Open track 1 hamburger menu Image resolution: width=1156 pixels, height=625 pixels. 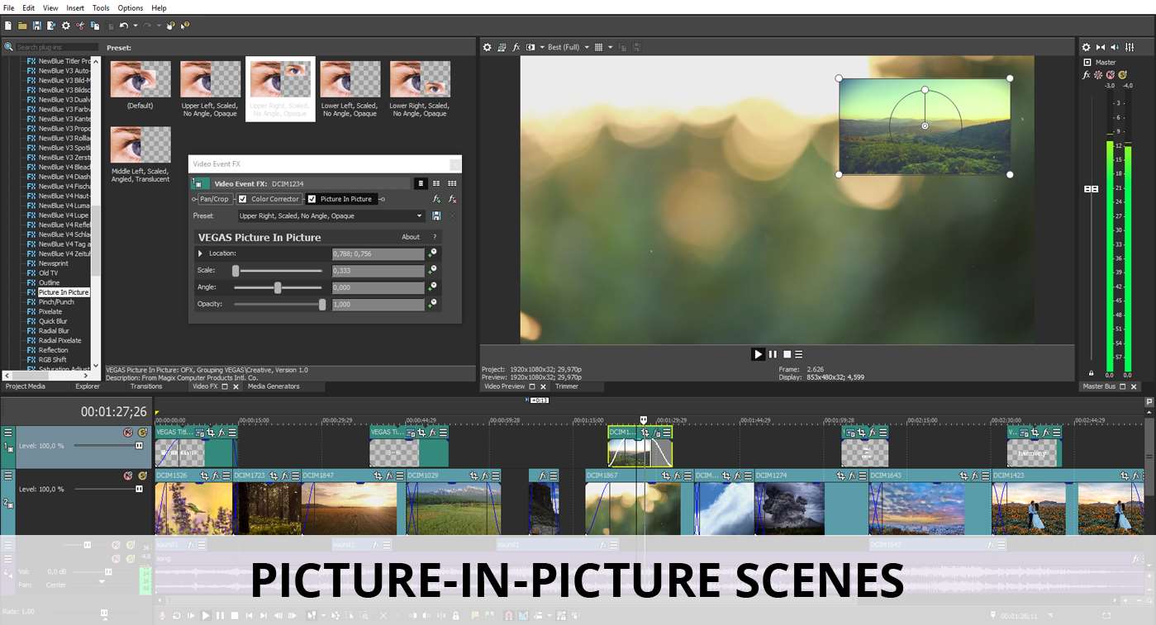[7, 432]
